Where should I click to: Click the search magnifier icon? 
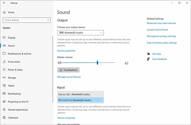(x=48, y=20)
